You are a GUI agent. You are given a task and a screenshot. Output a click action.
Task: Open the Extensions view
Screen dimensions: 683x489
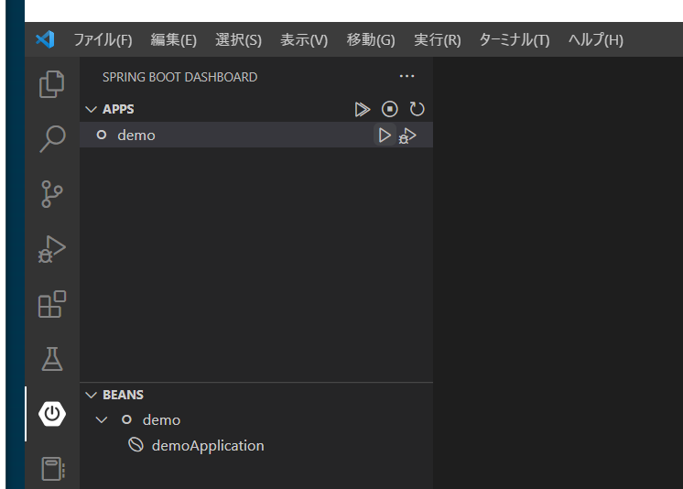(x=52, y=304)
